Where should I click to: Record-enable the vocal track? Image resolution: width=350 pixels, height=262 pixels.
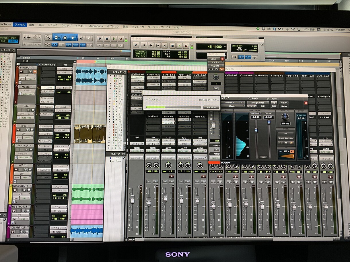(x=18, y=129)
